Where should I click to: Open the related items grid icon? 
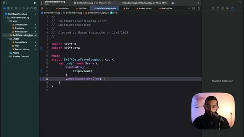pos(42,8)
